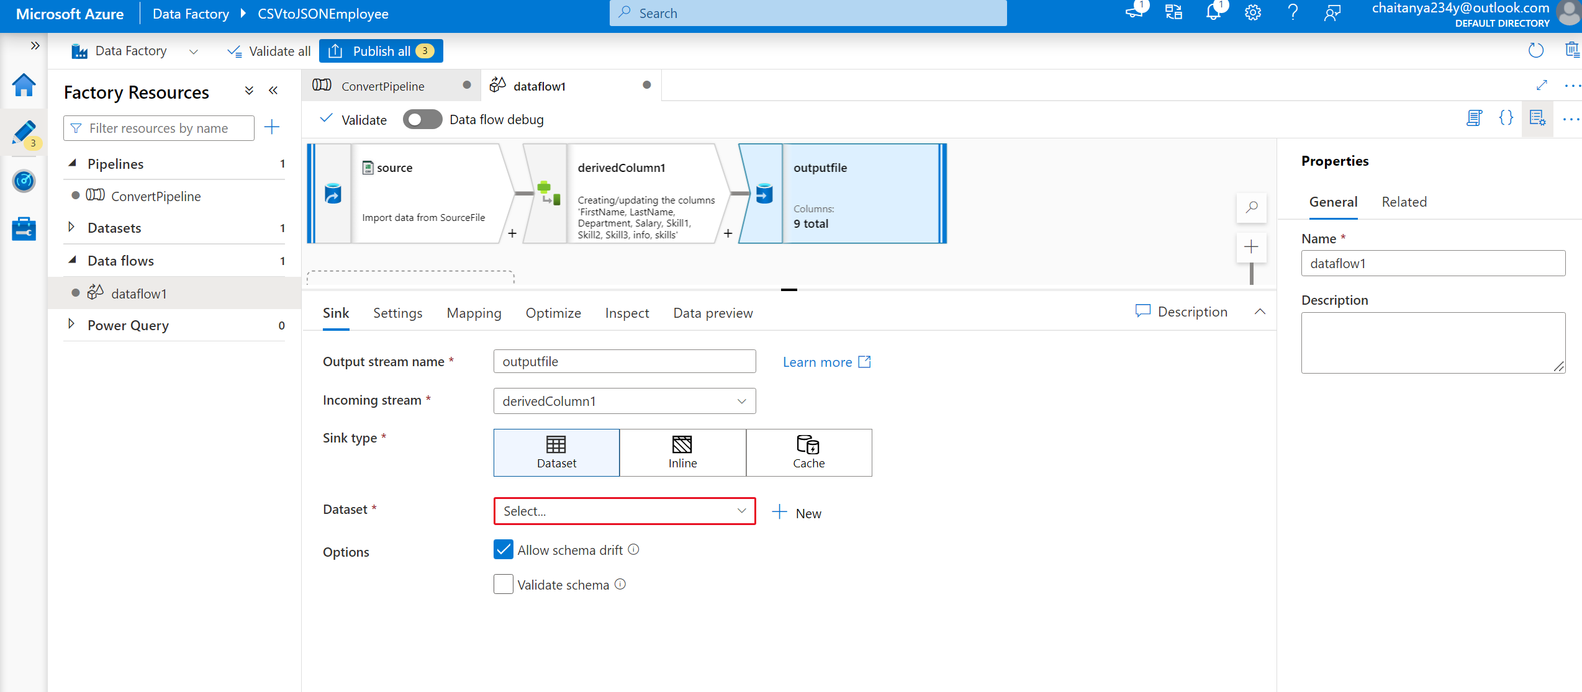Image resolution: width=1582 pixels, height=692 pixels.
Task: Switch to the Mapping tab
Action: tap(474, 313)
